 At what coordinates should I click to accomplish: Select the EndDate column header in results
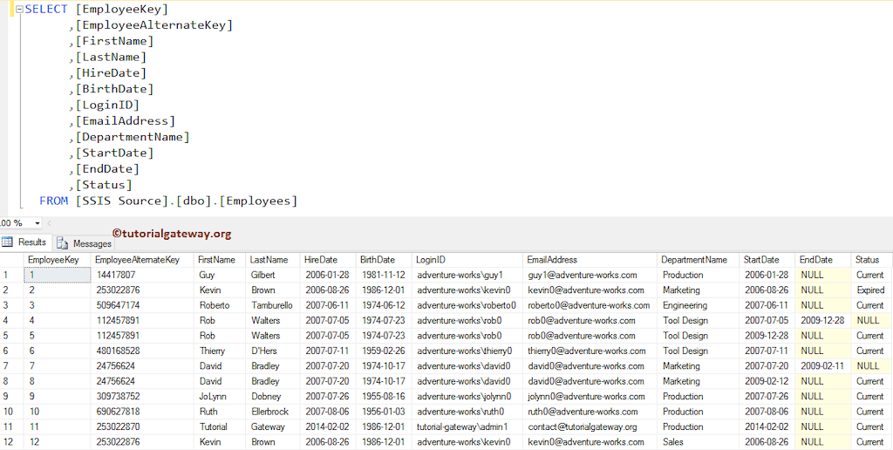823,260
